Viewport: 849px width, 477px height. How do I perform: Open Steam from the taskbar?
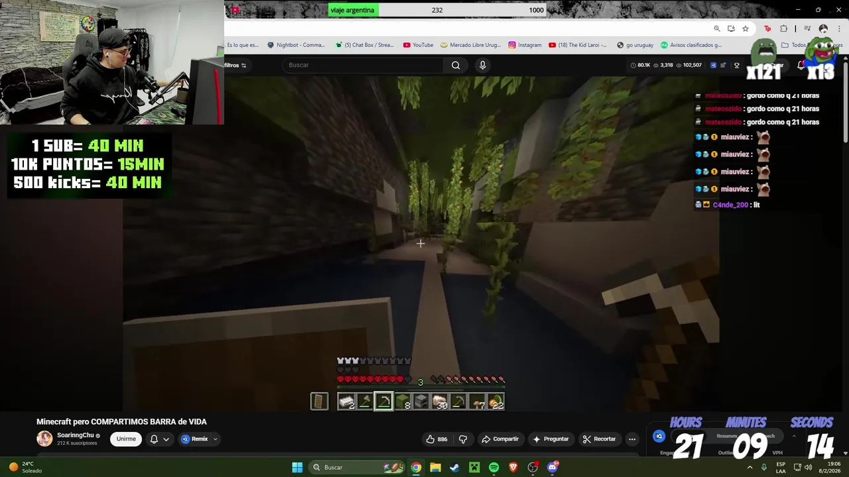pos(454,467)
